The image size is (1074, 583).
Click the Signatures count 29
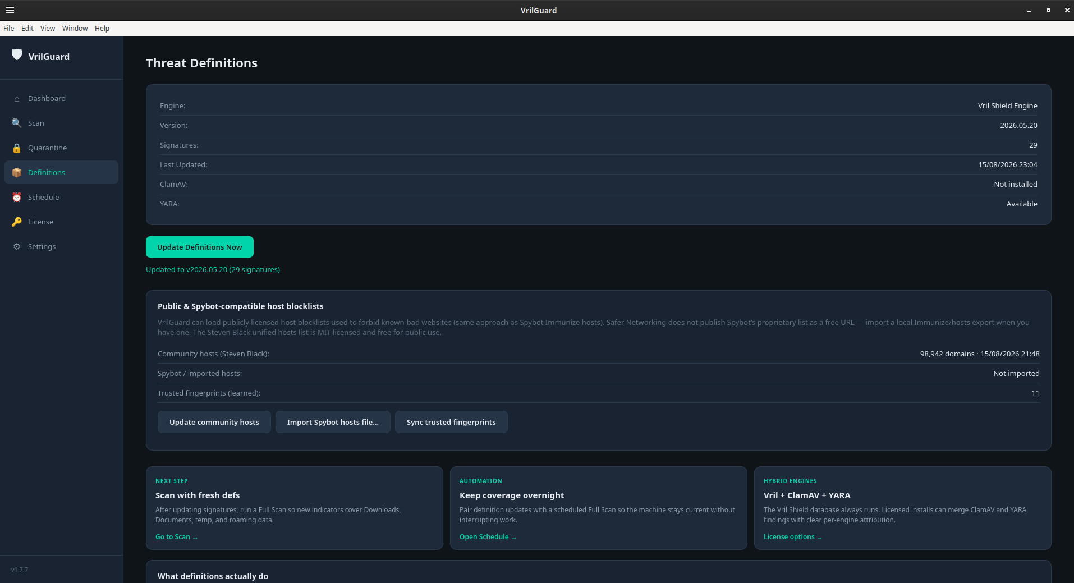click(1033, 145)
